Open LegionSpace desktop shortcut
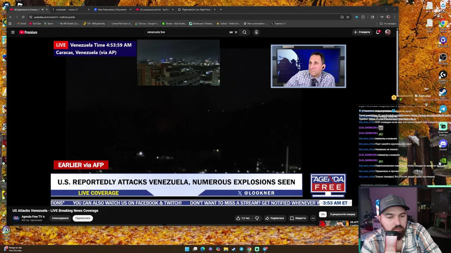This screenshot has width=451, height=253. [443, 41]
